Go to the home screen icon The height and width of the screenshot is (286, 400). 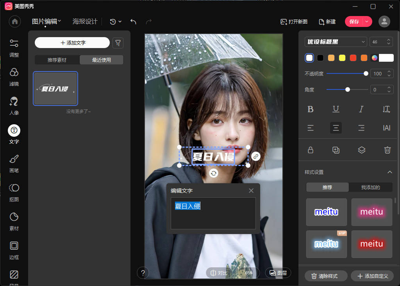click(x=15, y=21)
